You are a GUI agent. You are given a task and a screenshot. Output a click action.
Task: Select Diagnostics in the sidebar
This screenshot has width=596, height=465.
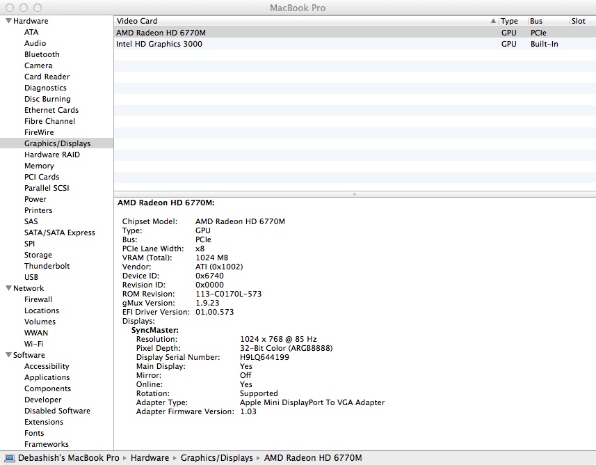point(45,88)
